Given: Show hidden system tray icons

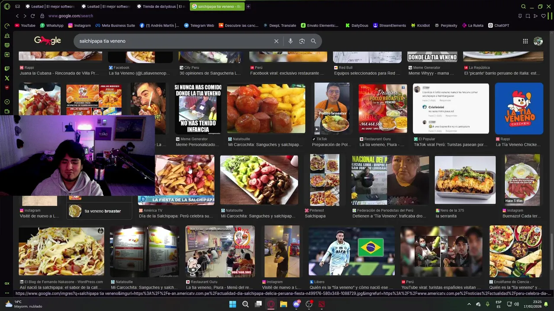Looking at the screenshot, I should pos(469,304).
